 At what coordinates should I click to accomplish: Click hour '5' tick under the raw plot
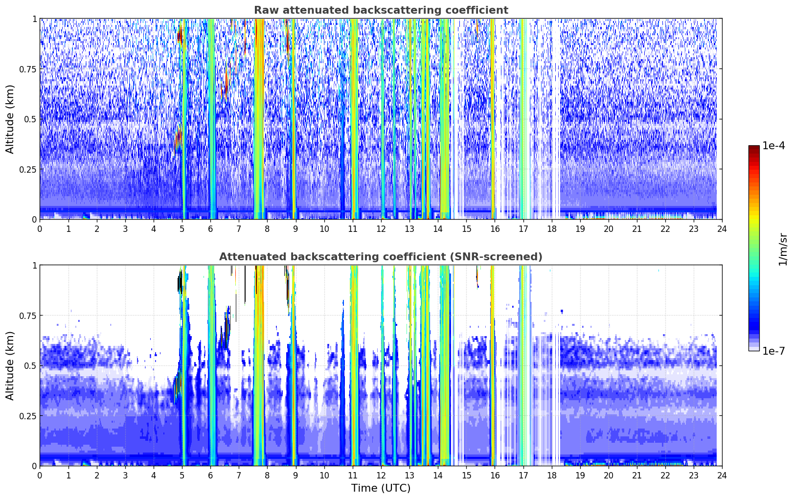coord(182,228)
